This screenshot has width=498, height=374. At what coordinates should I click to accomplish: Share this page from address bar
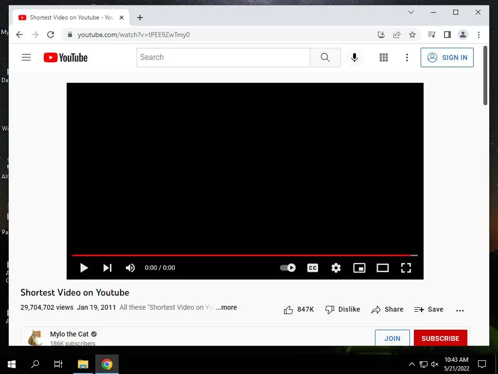[397, 35]
